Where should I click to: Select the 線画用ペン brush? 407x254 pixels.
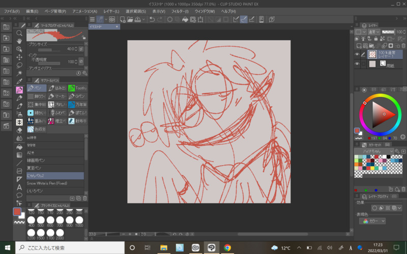tap(55, 161)
